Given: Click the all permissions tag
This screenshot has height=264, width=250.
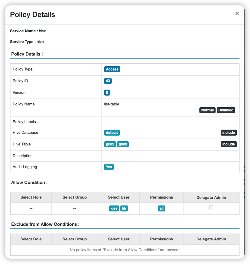Looking at the screenshot, I should pos(161,208).
